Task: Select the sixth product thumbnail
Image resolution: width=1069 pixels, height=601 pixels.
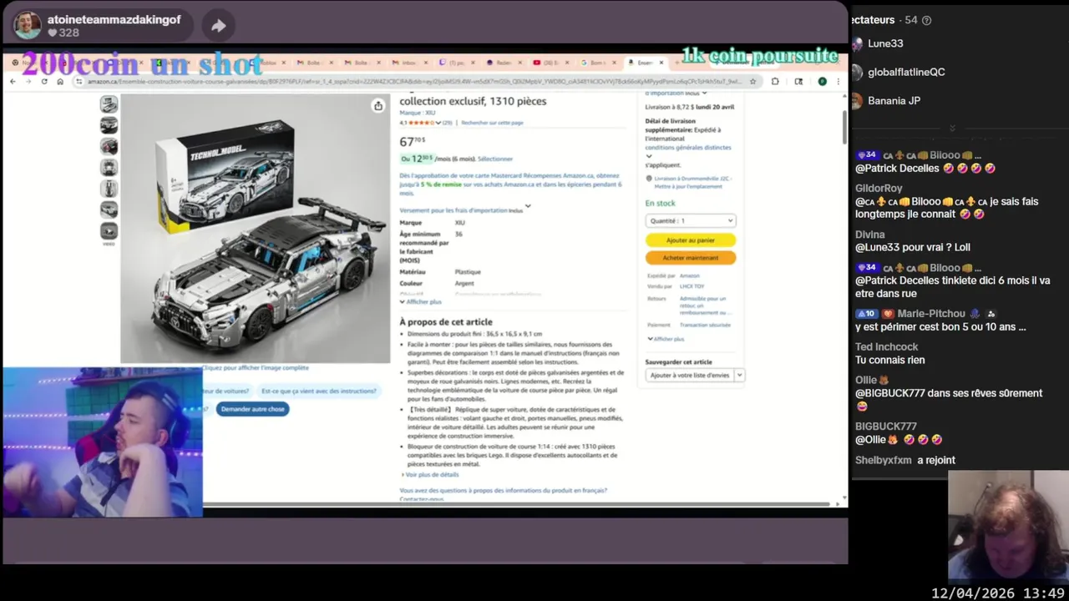Action: pos(109,210)
